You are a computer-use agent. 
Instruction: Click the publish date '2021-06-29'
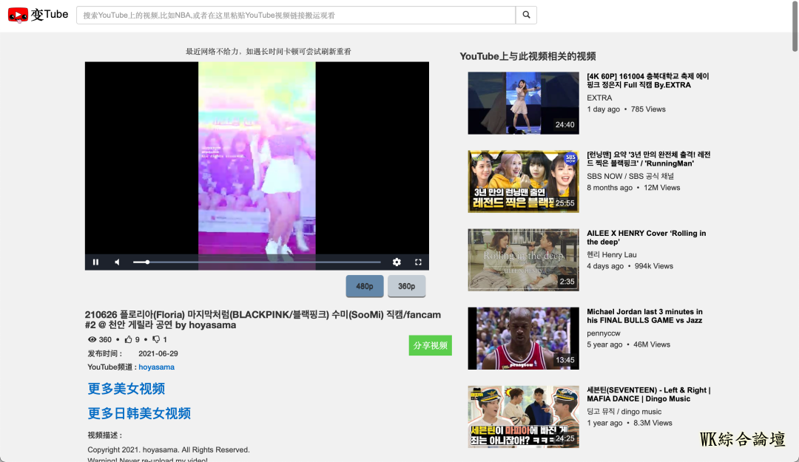[158, 353]
